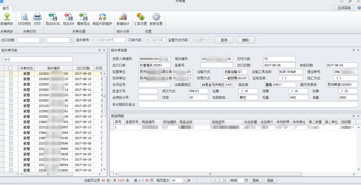Click the 口岸代码 input field
The width and height of the screenshot is (361, 185).
(155, 40)
